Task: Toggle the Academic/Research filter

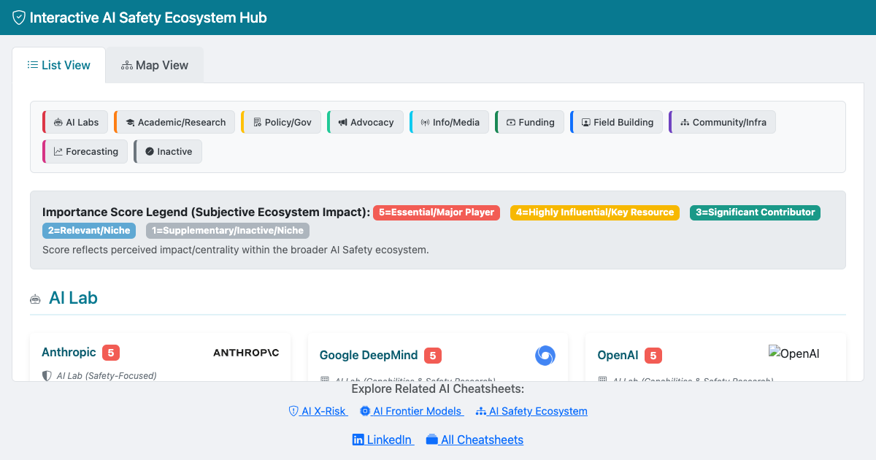Action: [x=175, y=122]
